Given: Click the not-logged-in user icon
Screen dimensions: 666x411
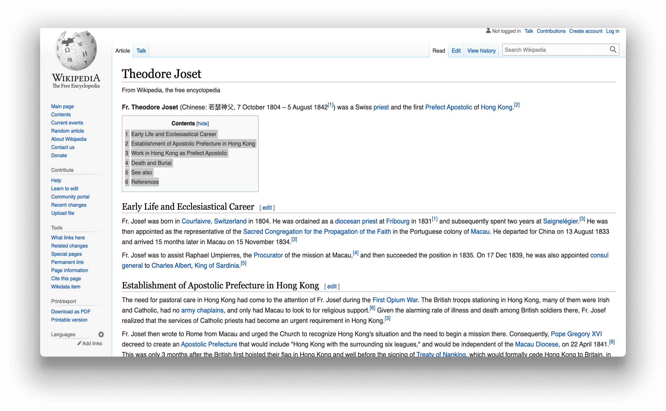Looking at the screenshot, I should coord(488,31).
